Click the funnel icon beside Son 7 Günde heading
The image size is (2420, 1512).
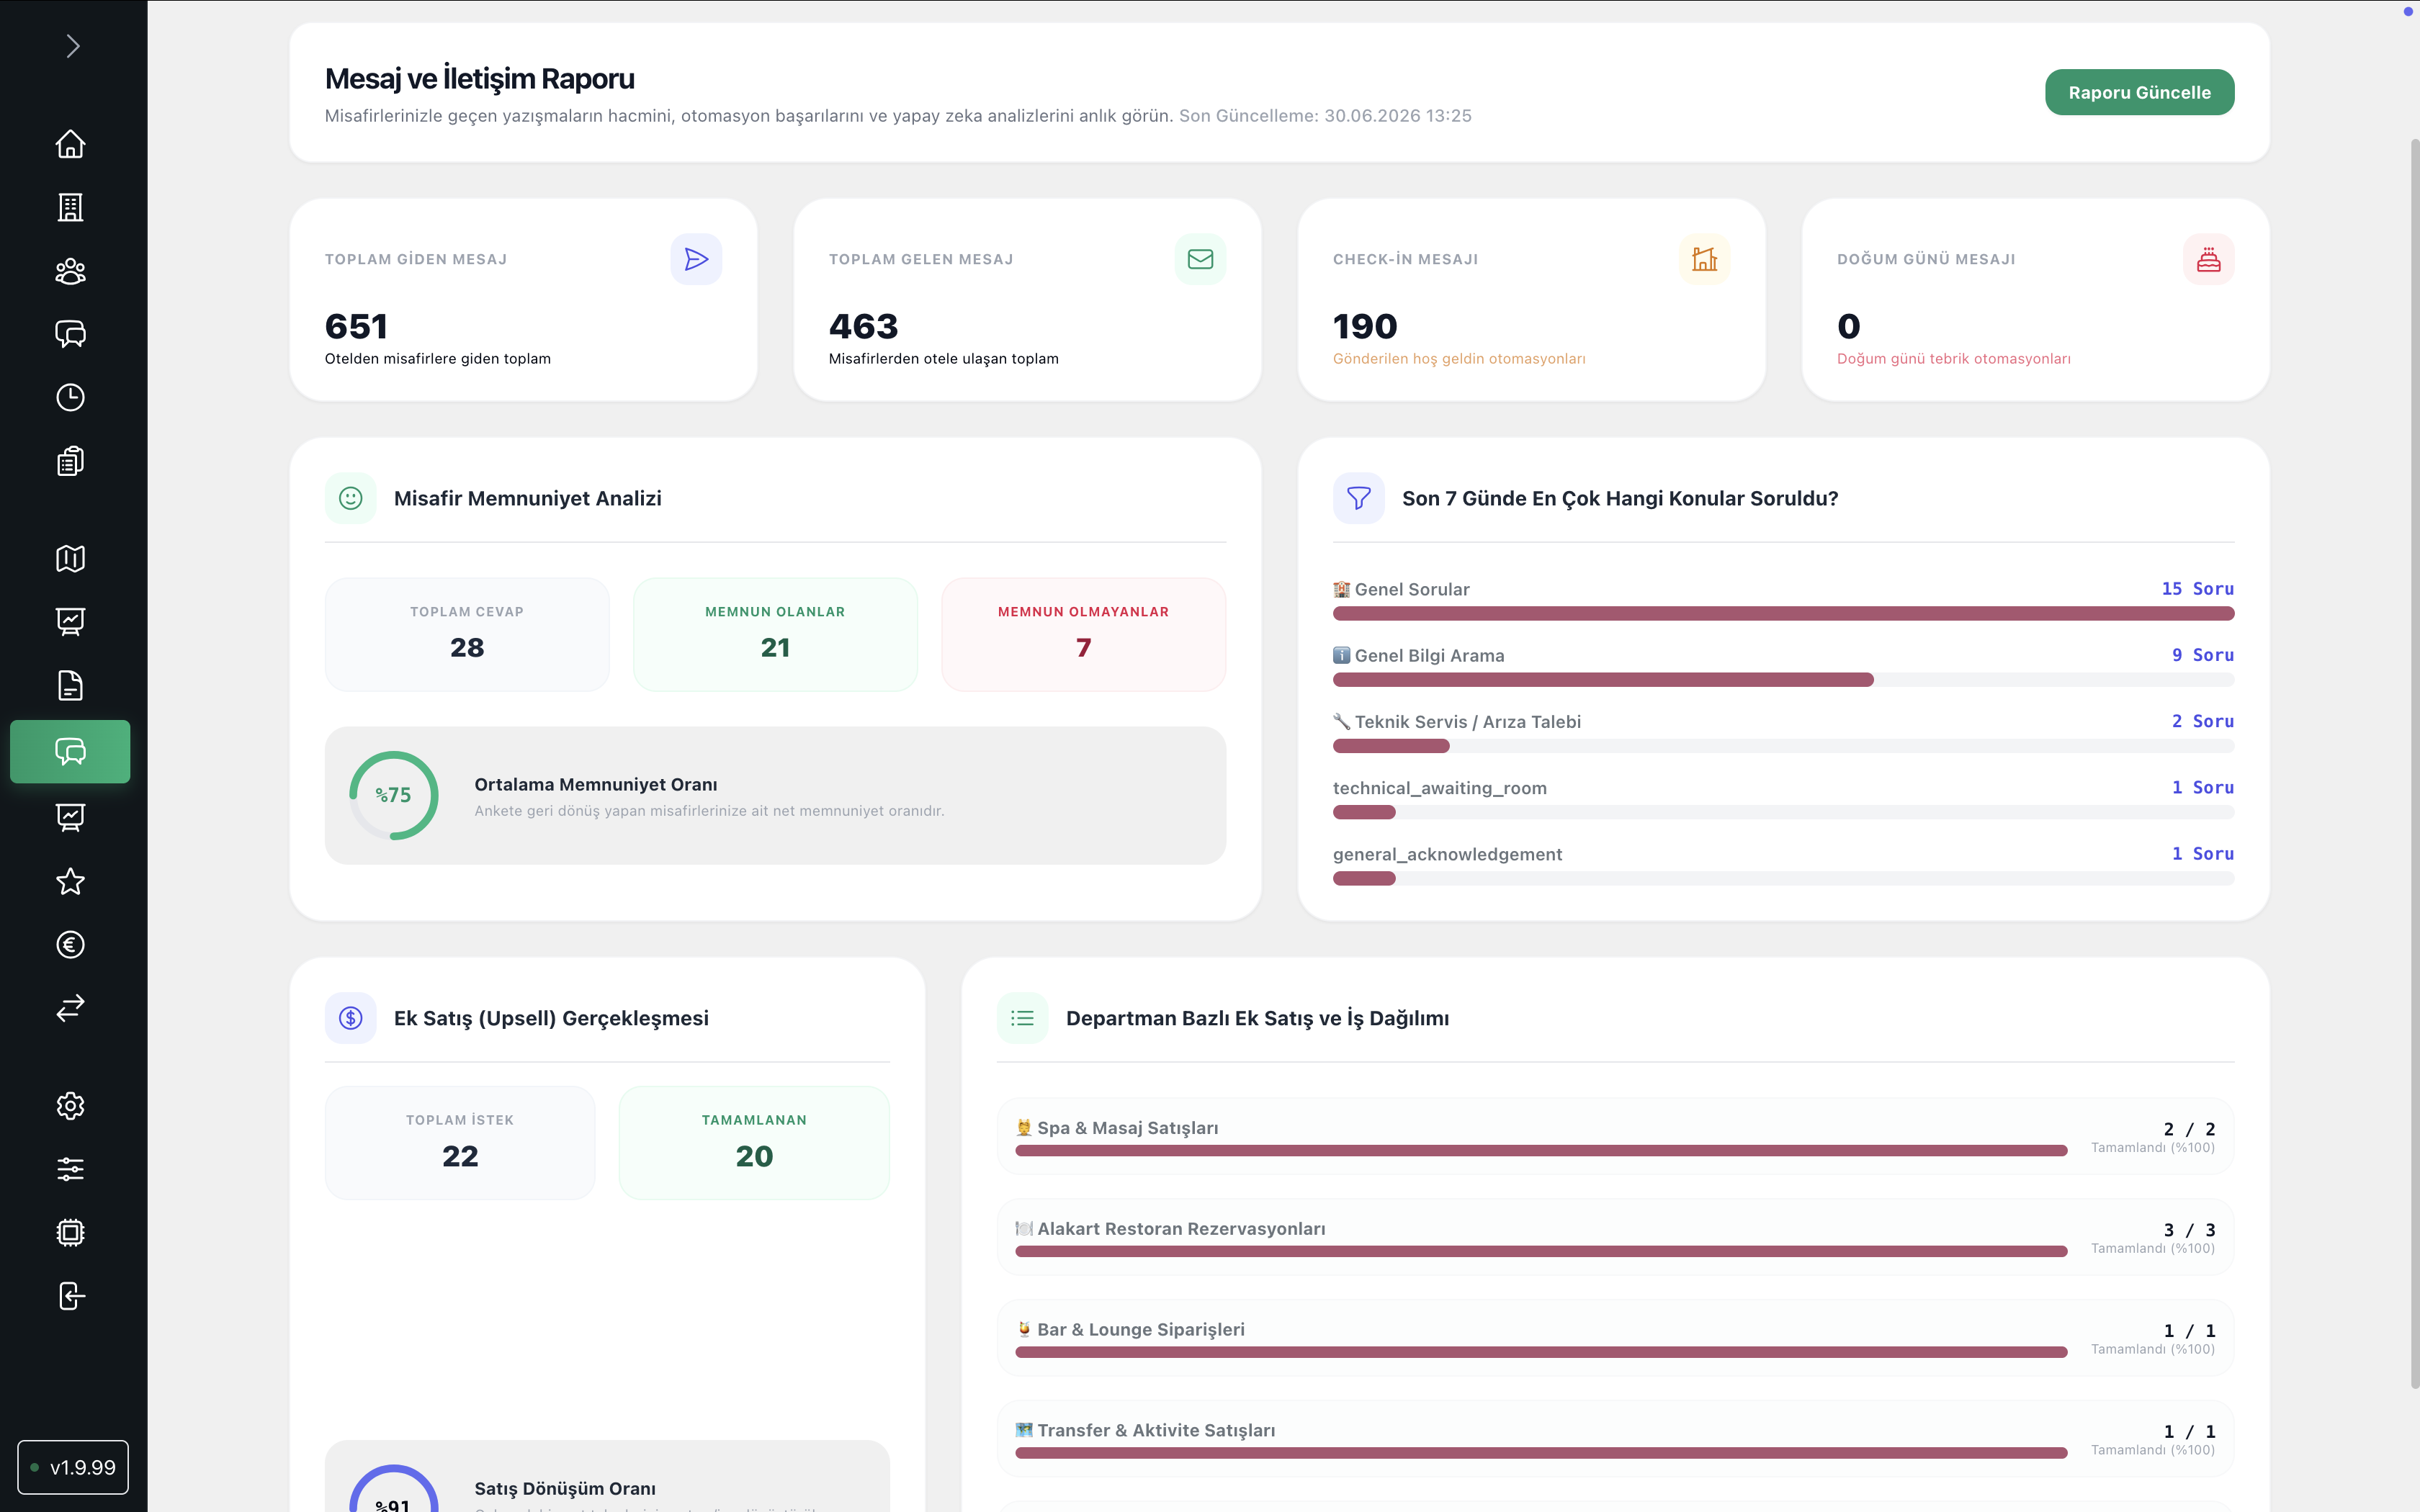1358,498
